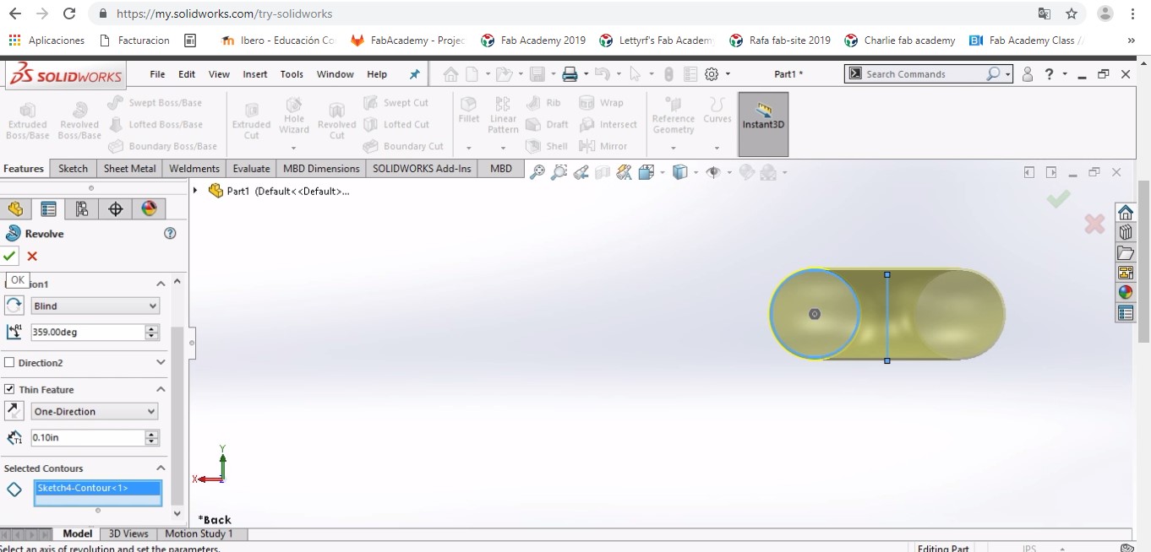This screenshot has height=552, width=1151.
Task: Open the SOLIDWORKS Add-Ins tab
Action: pos(422,168)
